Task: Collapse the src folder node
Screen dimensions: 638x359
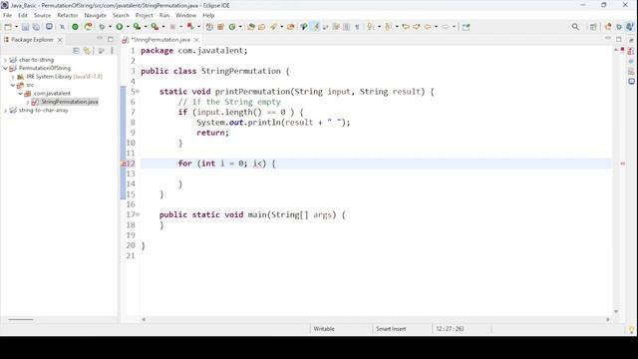Action: [13, 85]
